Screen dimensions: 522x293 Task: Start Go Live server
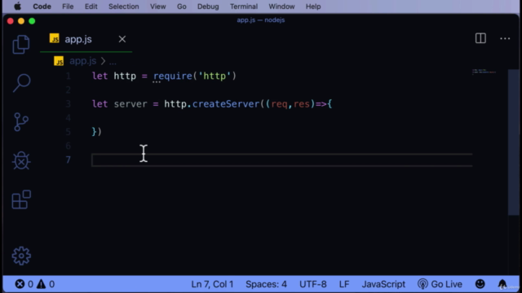point(440,284)
